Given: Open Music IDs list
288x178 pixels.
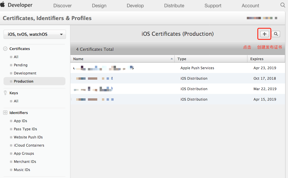Looking at the screenshot, I should tap(22, 170).
